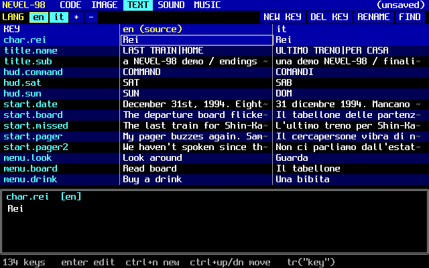This screenshot has width=429, height=268.
Task: Select the menu.look key
Action: (60, 158)
